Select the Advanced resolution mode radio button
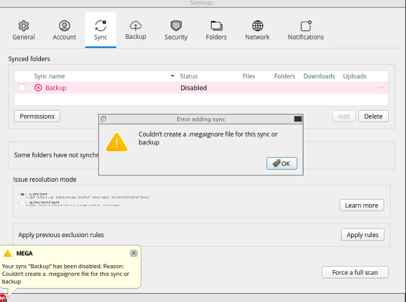 [x=22, y=203]
